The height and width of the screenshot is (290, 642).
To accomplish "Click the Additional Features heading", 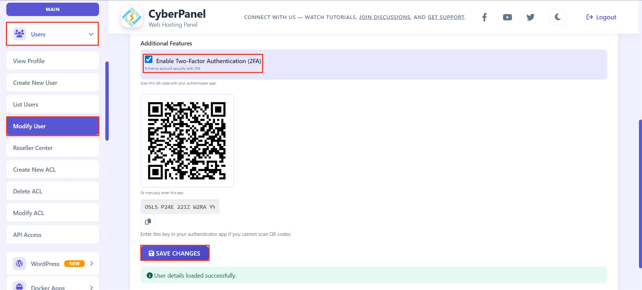I will 166,43.
